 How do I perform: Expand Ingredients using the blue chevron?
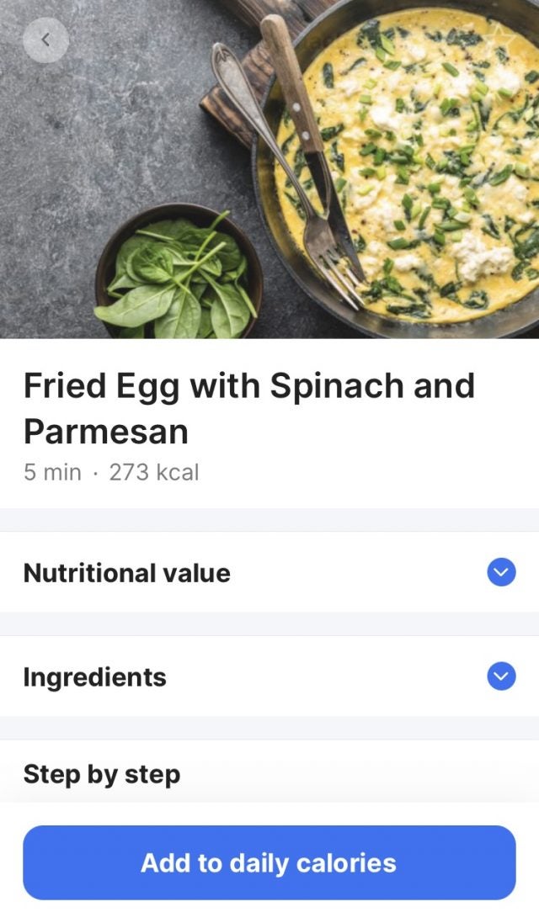[x=501, y=676]
